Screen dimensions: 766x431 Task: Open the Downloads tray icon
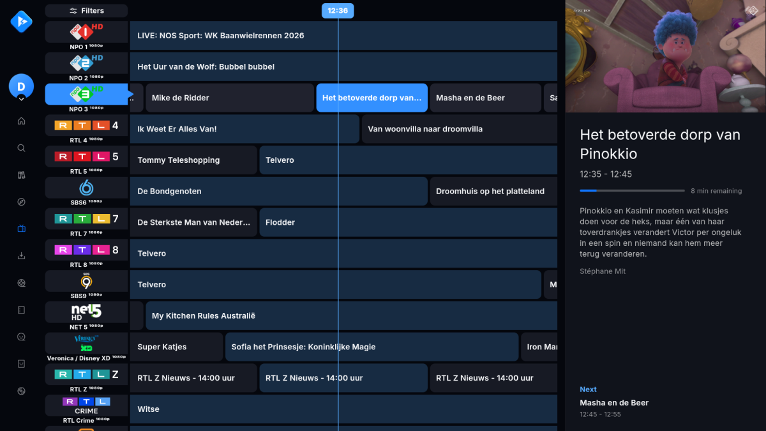pos(21,256)
